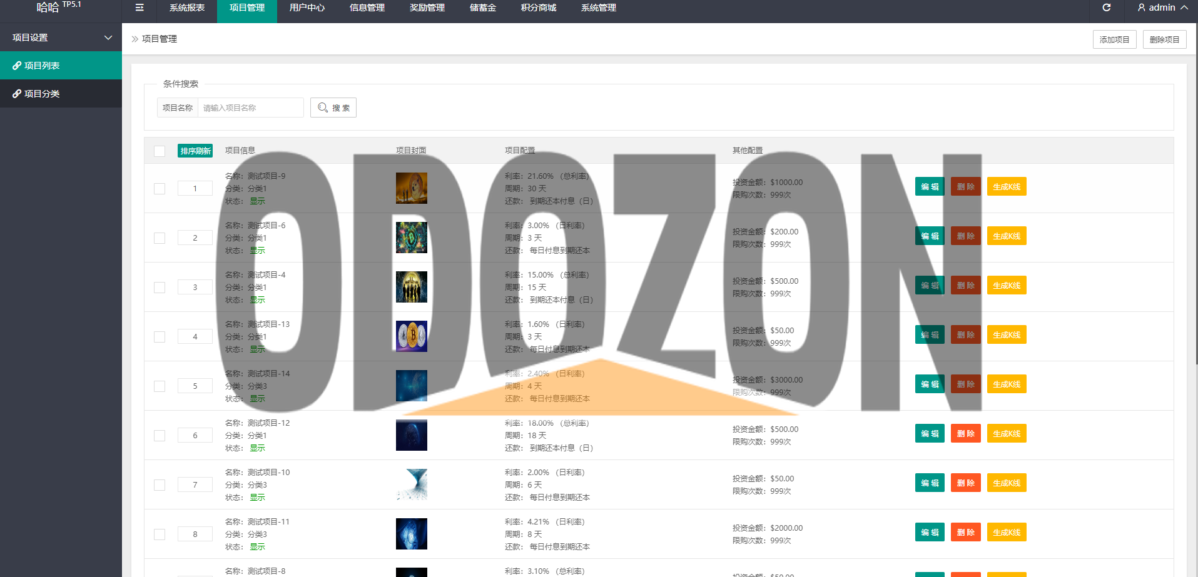Edit 测试项目-6 with the 编辑 button
Image resolution: width=1198 pixels, height=577 pixels.
[930, 236]
